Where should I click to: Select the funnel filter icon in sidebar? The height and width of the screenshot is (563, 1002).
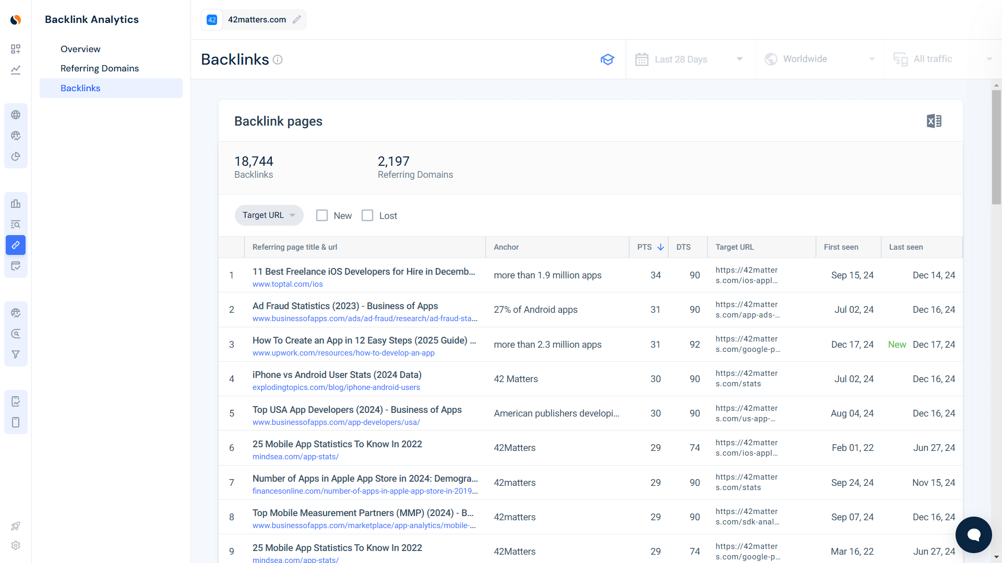(16, 354)
